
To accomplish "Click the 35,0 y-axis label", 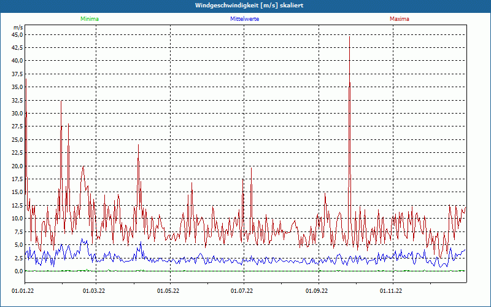I will (17, 87).
